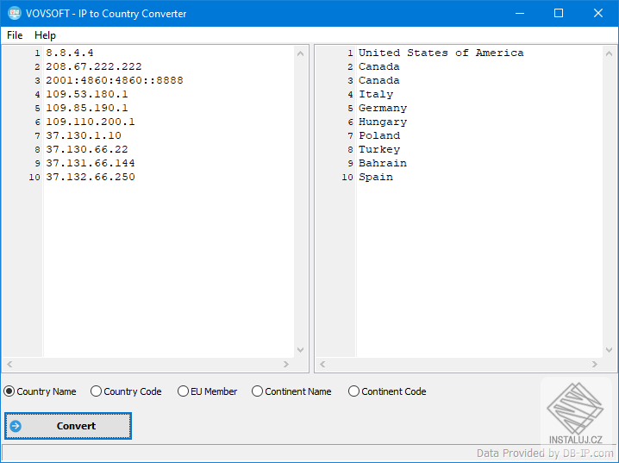Minimize the IP to Country Converter window
The height and width of the screenshot is (463, 619).
520,14
